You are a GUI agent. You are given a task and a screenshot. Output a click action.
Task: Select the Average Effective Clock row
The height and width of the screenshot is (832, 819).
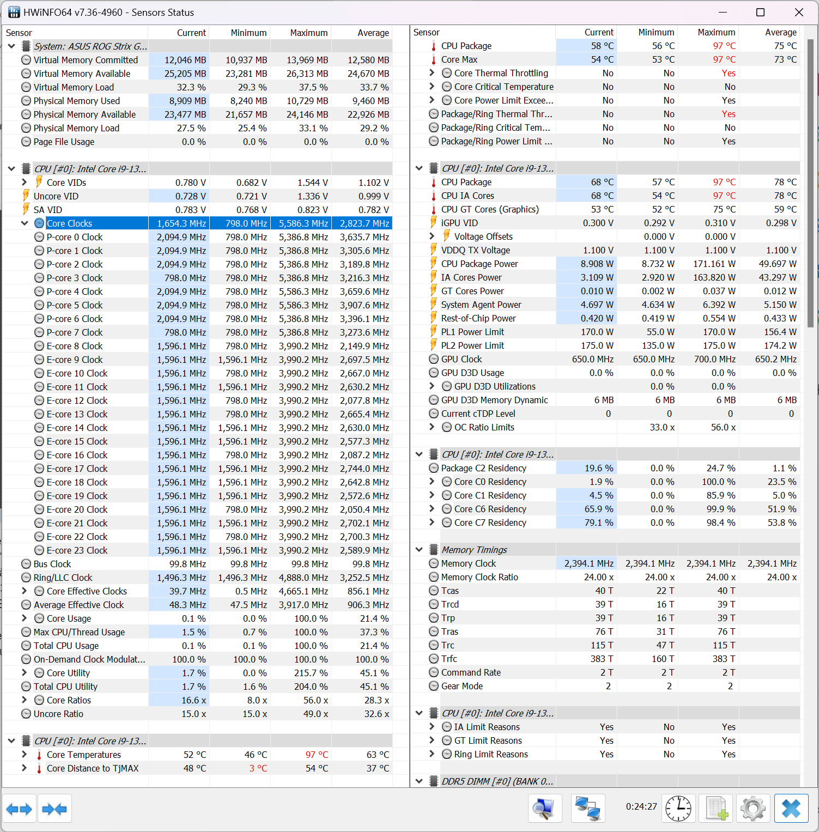click(x=197, y=605)
